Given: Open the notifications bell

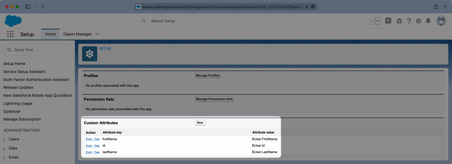Looking at the screenshot, I should pos(428,21).
